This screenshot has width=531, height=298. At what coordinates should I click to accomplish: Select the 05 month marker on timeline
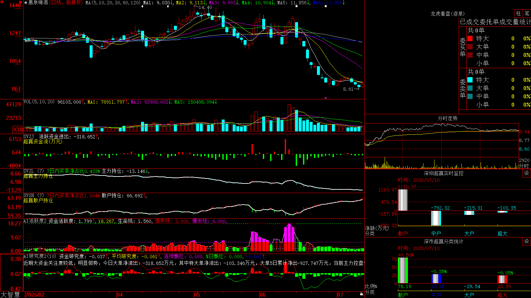pyautogui.click(x=197, y=295)
